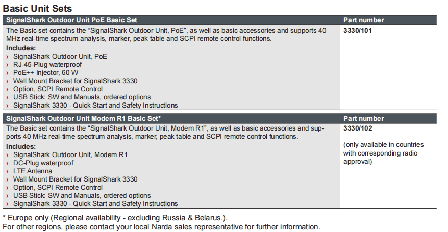Click the red chevron before 'DC-Plug waterproof'
Screen dimensions: 448x232
pos(8,164)
